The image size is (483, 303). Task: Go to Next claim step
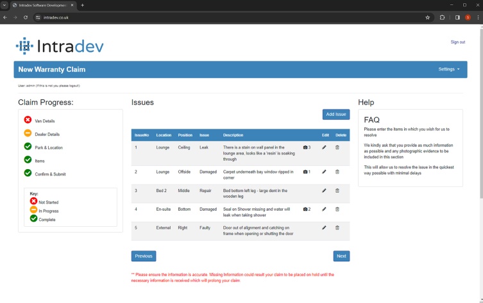(341, 256)
